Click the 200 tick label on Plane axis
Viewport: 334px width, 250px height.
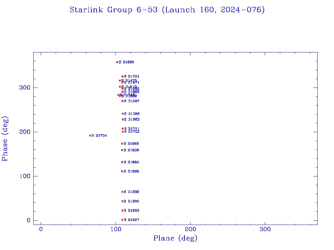tap(190, 229)
